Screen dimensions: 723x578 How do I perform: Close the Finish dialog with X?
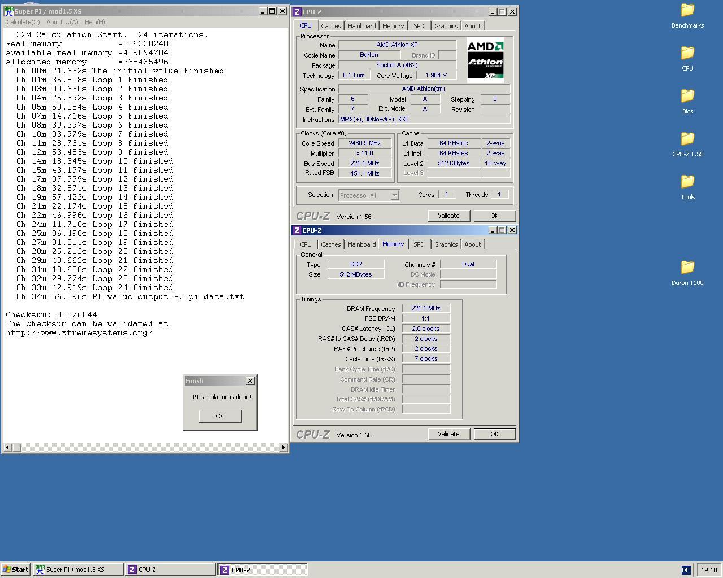click(250, 381)
